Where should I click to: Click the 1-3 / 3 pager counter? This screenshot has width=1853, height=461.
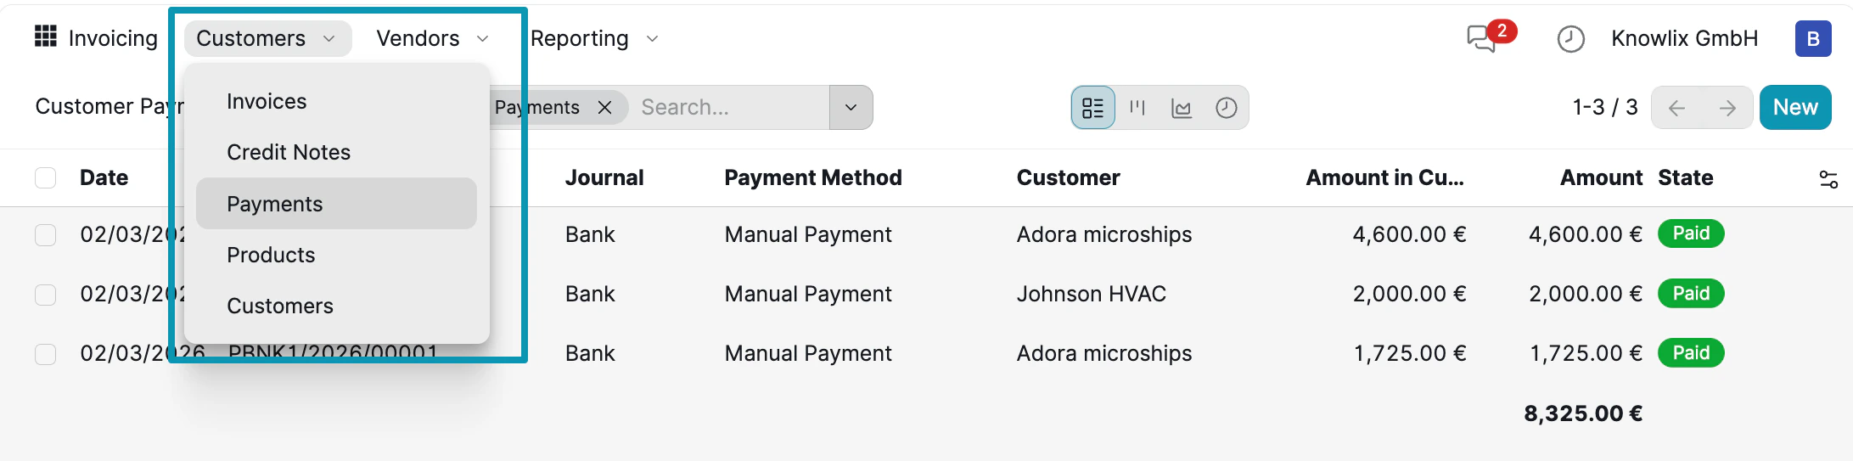tap(1604, 108)
